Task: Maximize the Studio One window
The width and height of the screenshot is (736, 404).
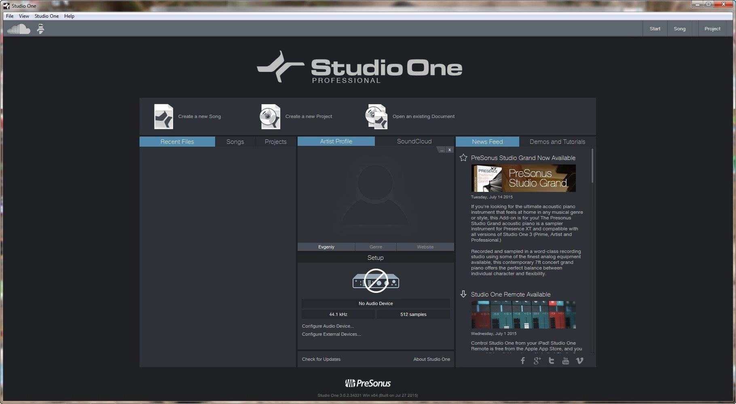Action: (x=709, y=4)
